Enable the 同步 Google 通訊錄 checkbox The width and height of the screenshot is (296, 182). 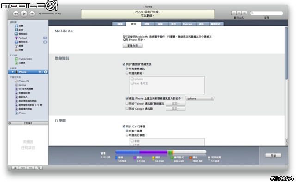(x=127, y=109)
